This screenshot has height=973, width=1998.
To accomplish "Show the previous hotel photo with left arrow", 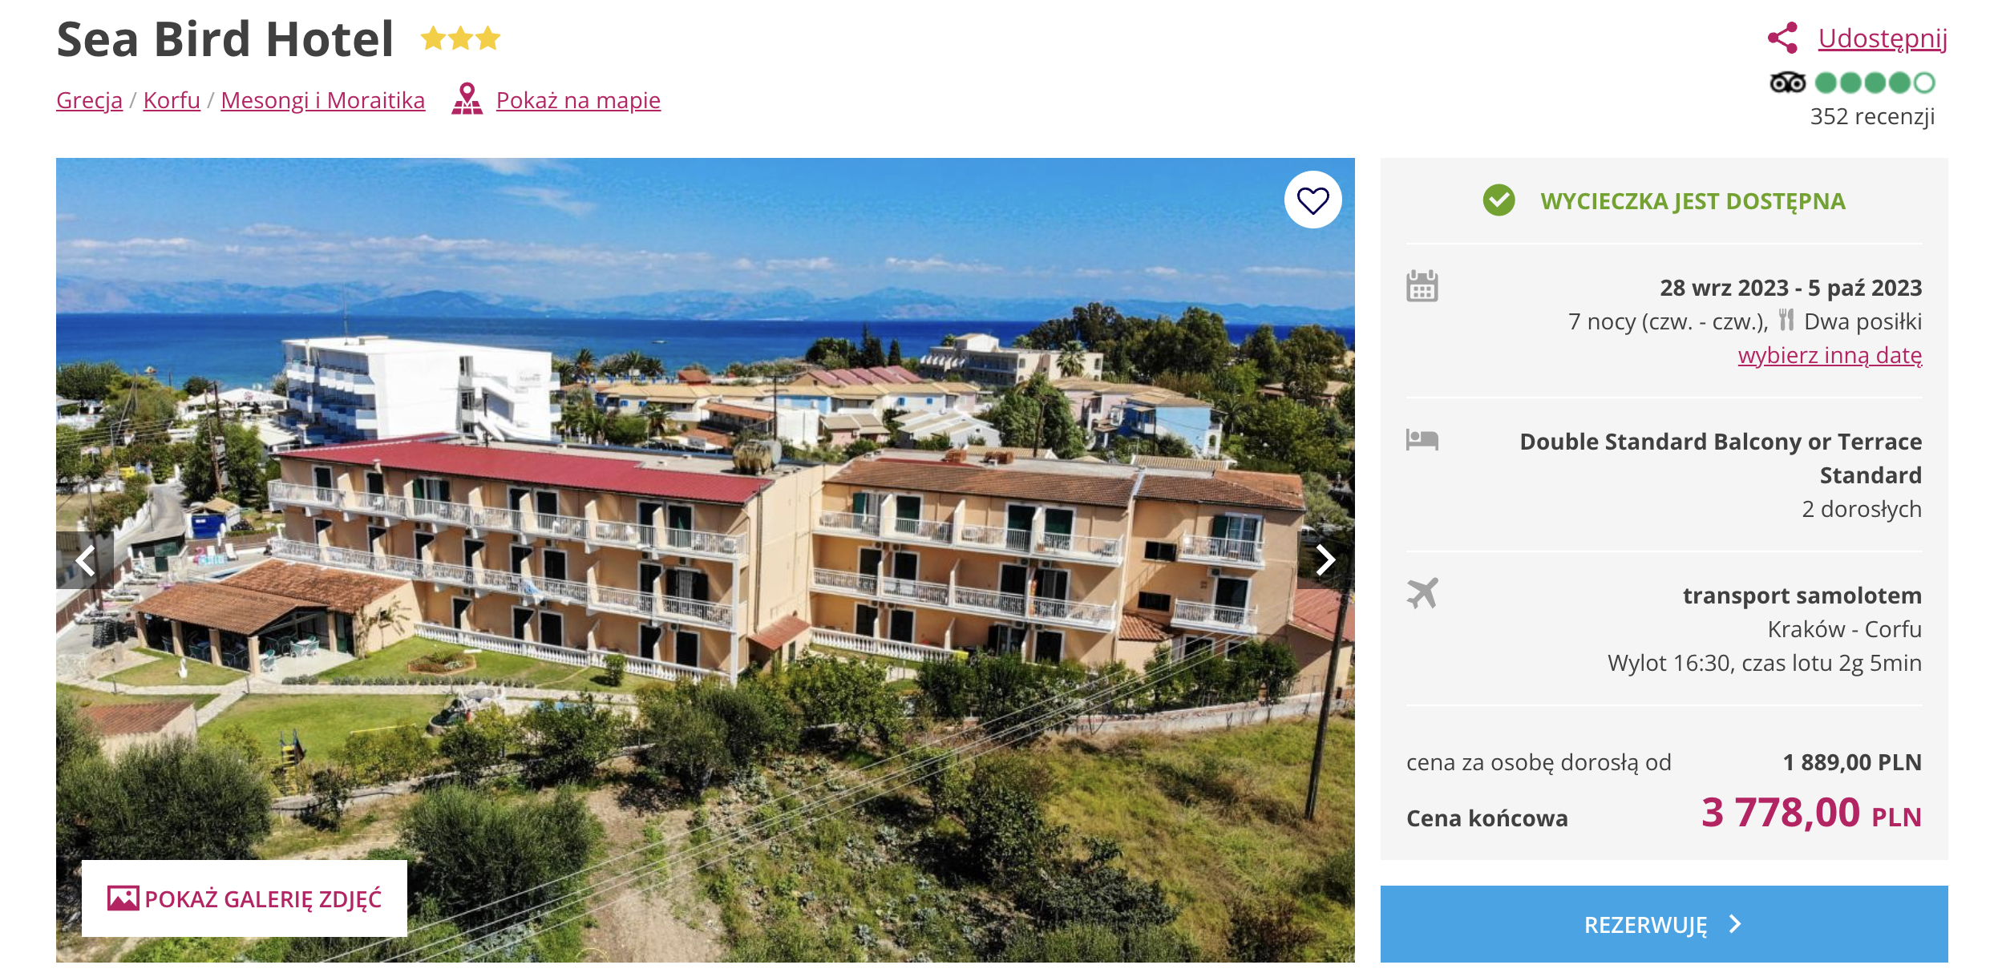I will [85, 560].
